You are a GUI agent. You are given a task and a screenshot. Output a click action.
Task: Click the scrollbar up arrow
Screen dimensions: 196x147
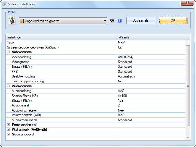(188, 43)
